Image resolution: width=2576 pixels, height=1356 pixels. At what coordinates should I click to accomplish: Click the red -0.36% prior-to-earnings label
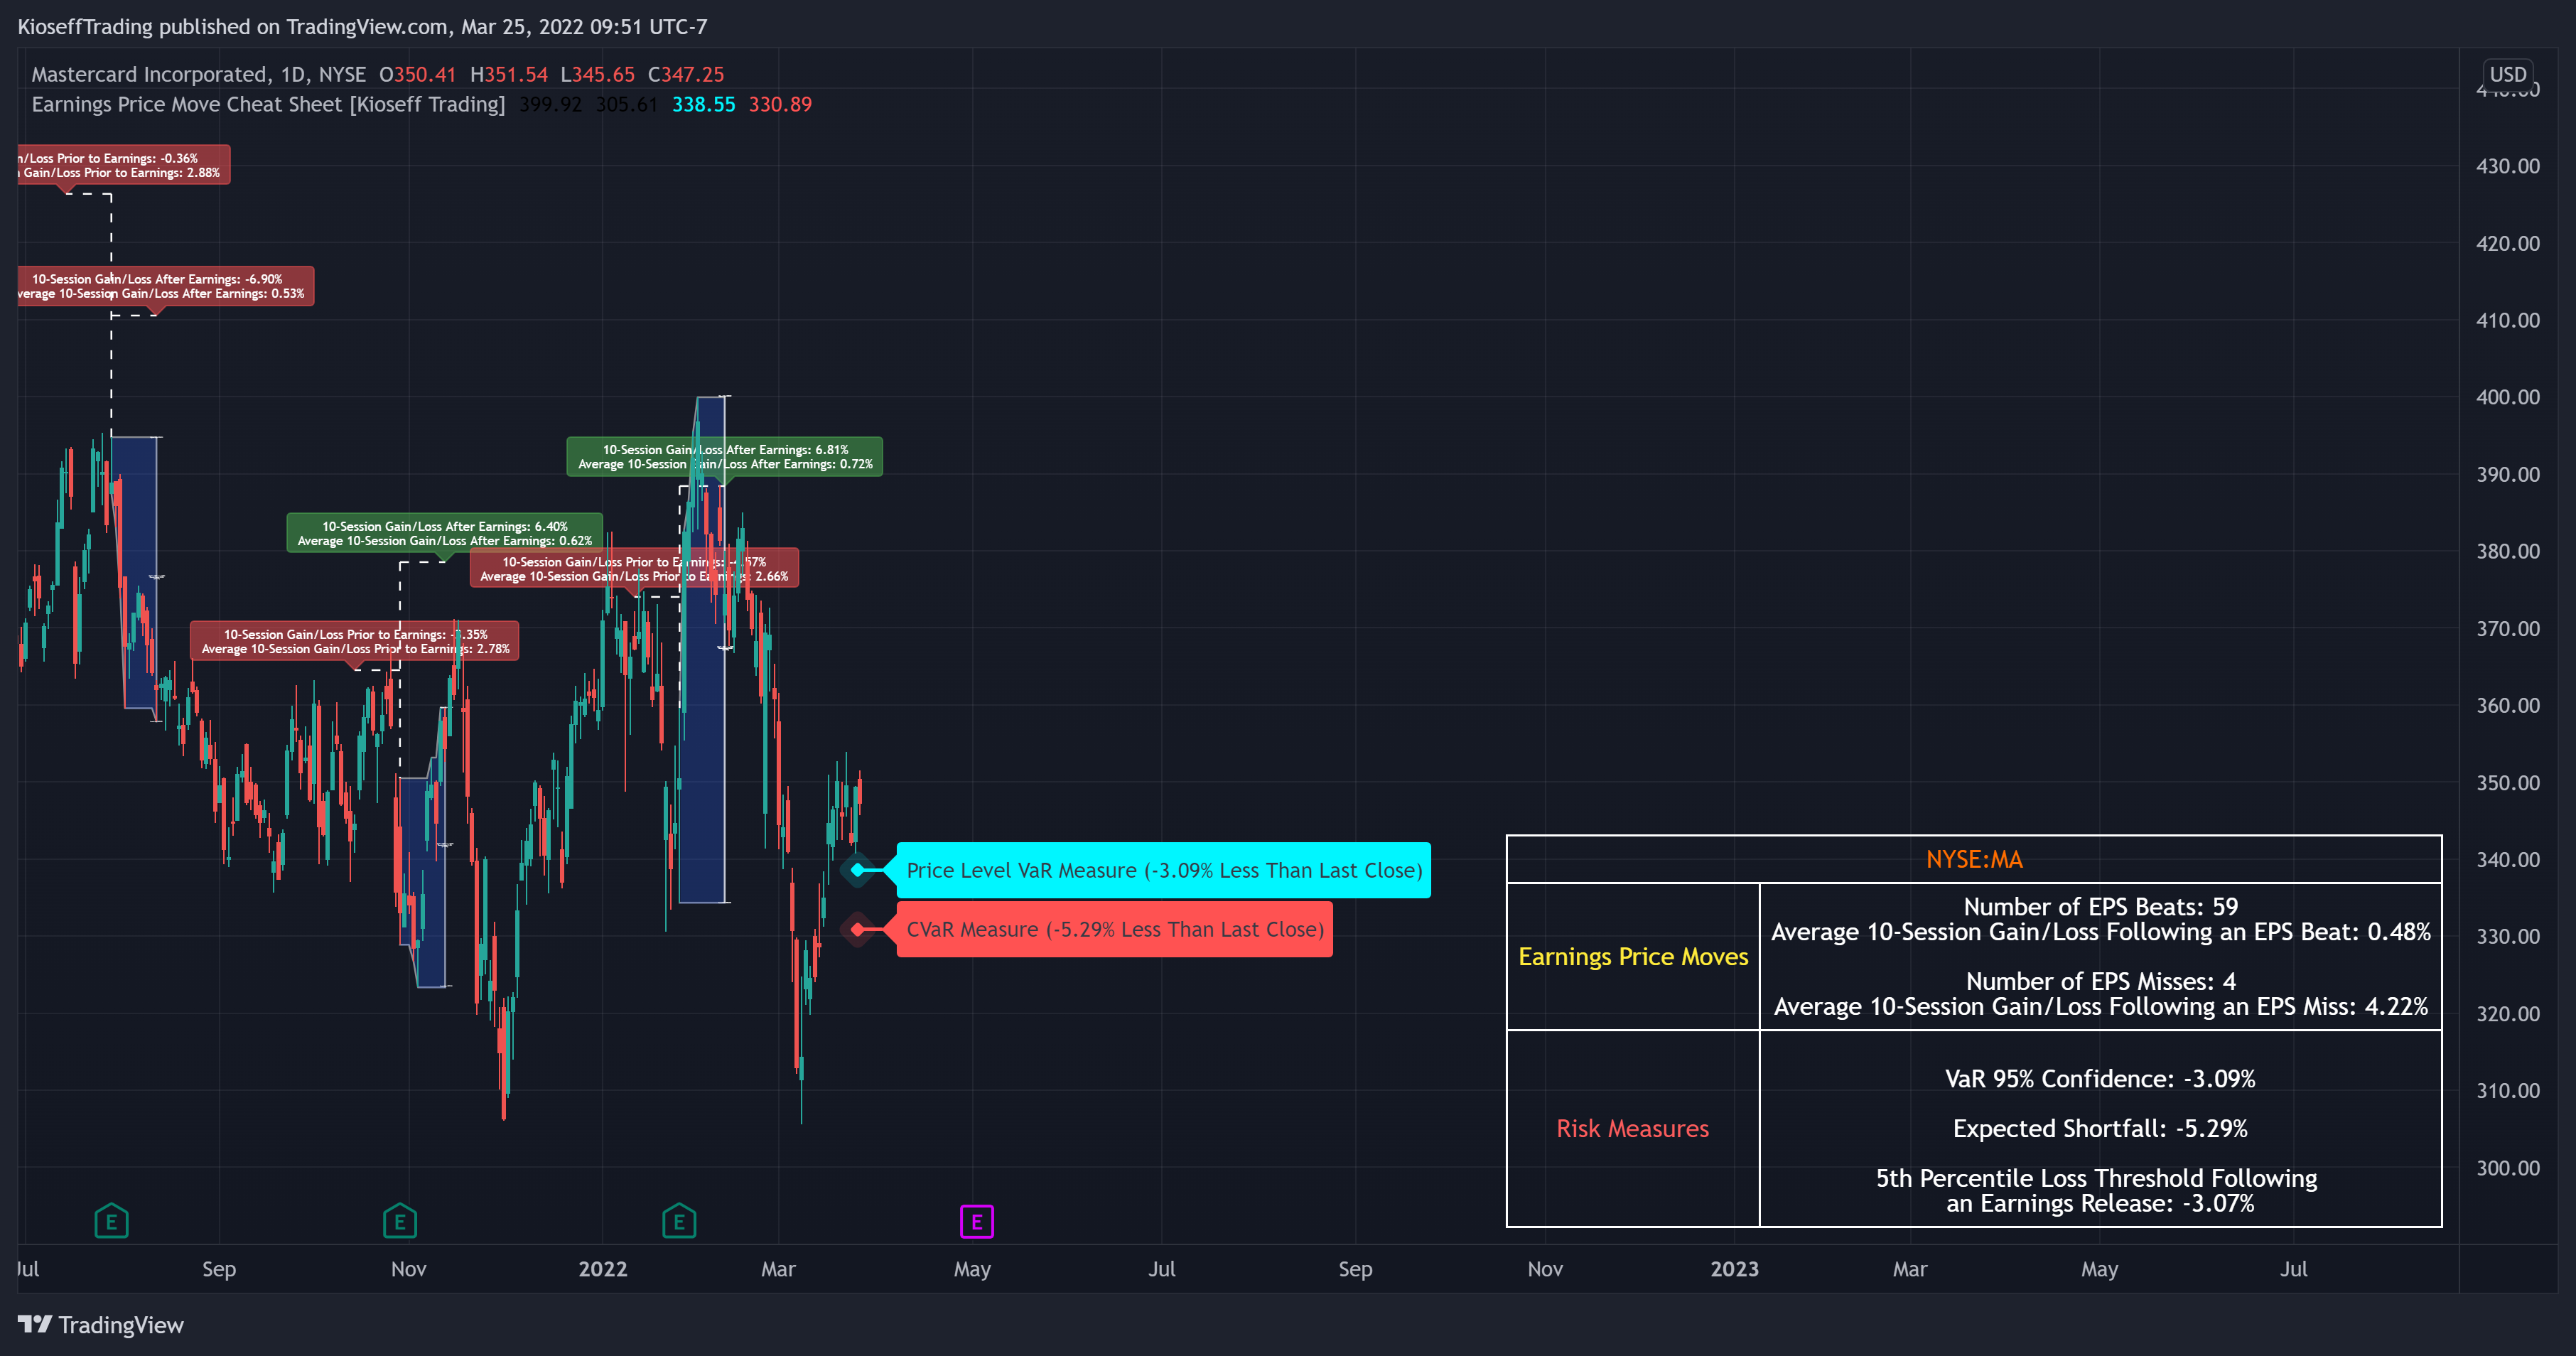click(124, 165)
